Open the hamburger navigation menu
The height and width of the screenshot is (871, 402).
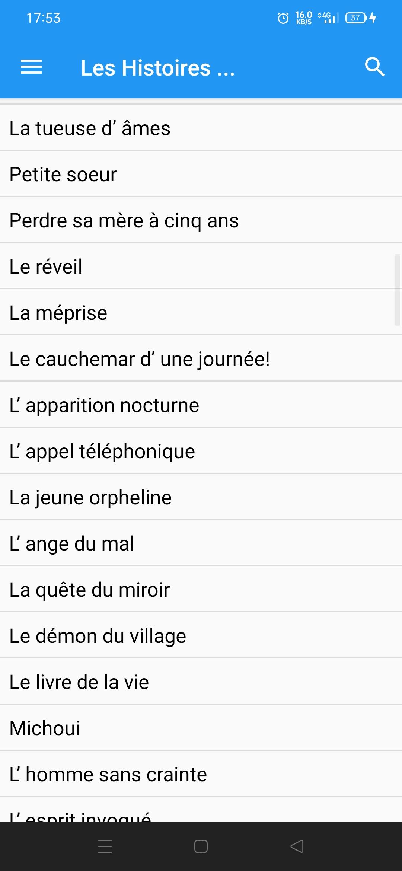click(31, 67)
